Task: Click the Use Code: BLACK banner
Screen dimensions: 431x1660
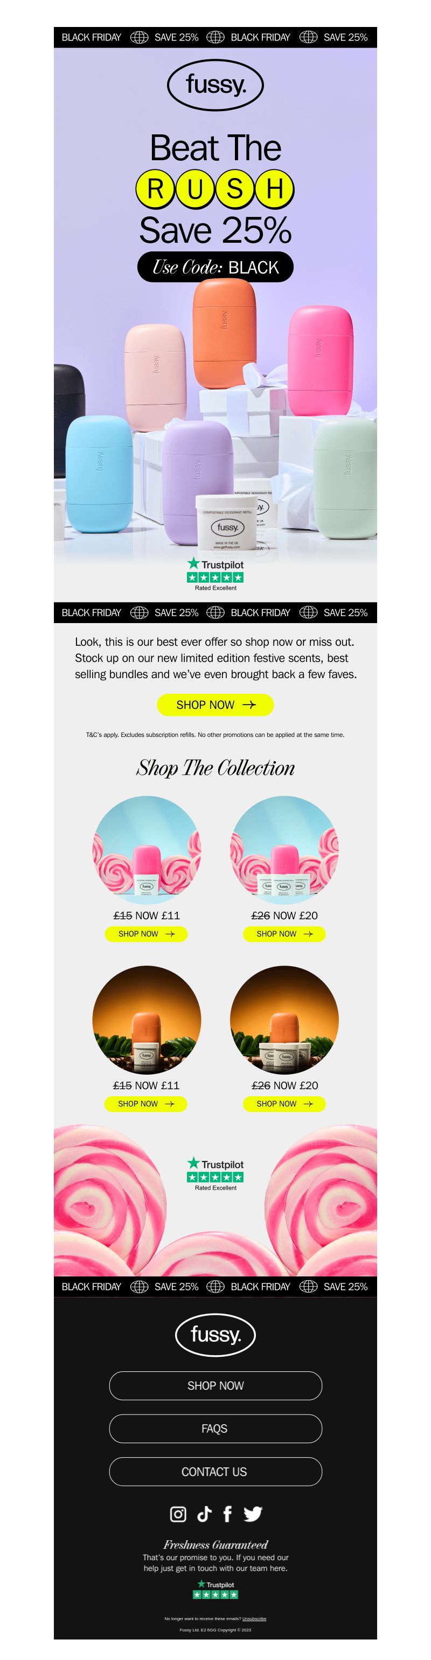Action: (x=215, y=267)
